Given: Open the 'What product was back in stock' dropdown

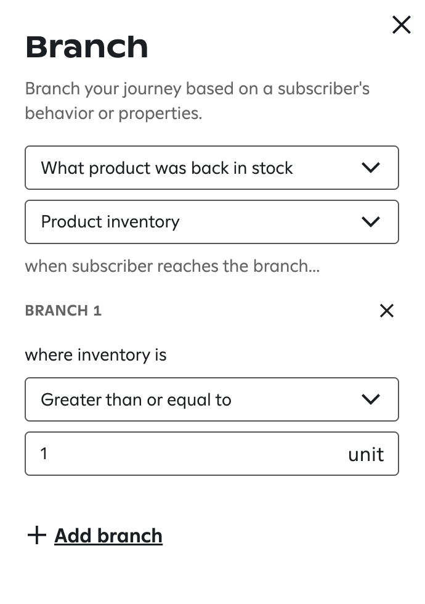Looking at the screenshot, I should (212, 167).
